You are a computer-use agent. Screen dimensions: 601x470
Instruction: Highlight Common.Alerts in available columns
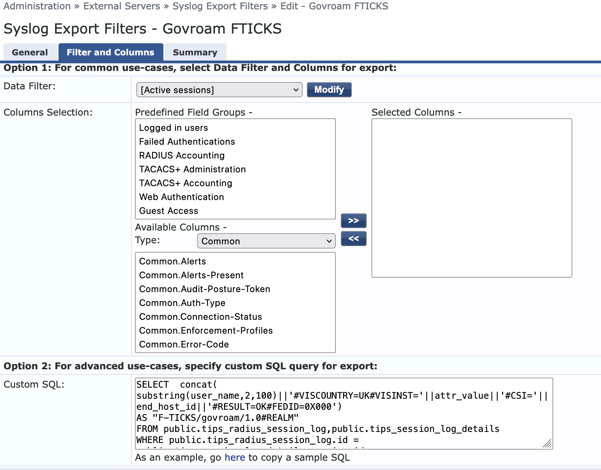pyautogui.click(x=172, y=262)
